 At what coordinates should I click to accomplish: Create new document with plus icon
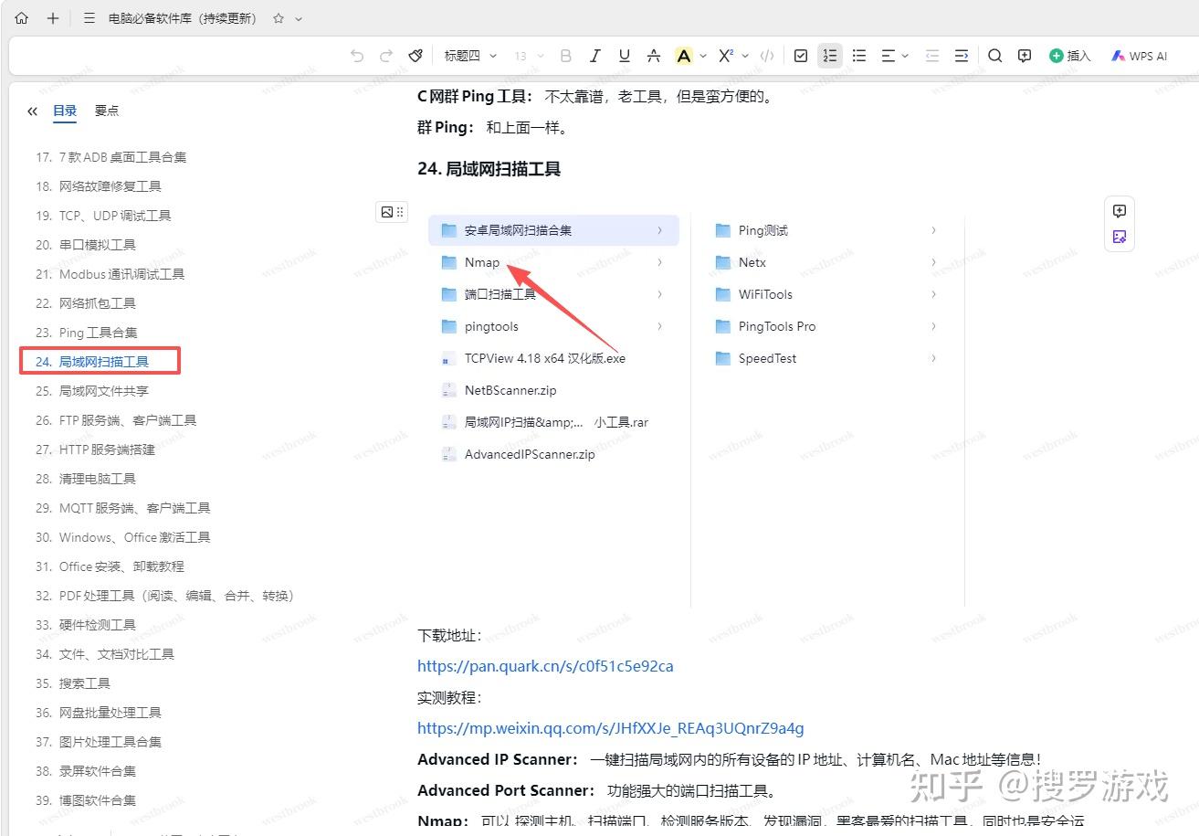53,18
